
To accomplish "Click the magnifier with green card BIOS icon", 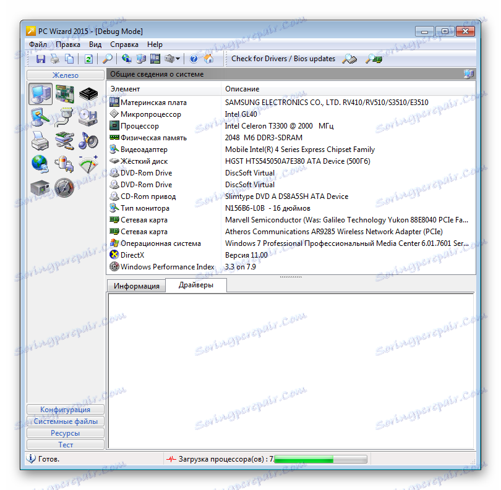I will tap(374, 59).
